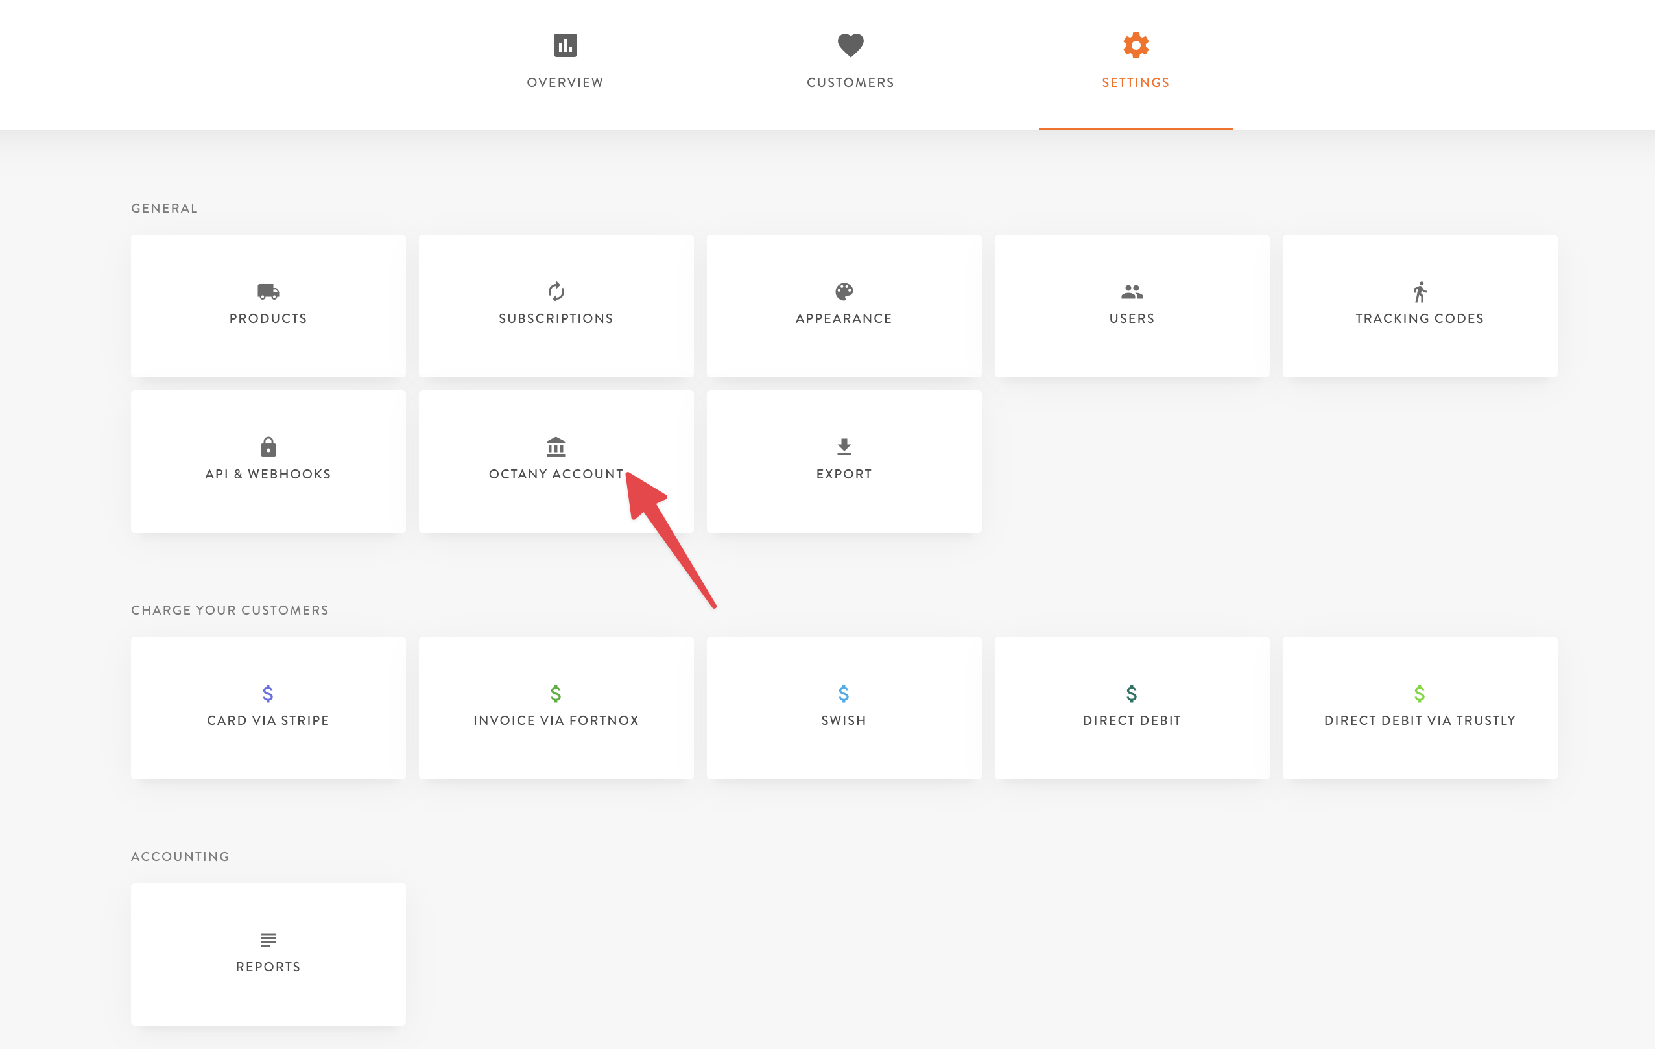Switch to the Overview tab
The width and height of the screenshot is (1655, 1049).
565,62
